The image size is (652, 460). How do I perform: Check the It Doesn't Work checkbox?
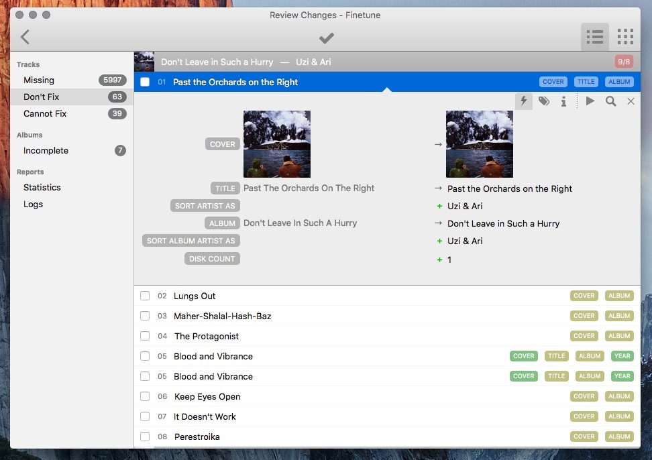(x=145, y=416)
